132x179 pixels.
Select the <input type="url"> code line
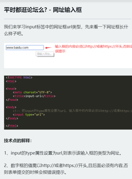click(29, 114)
